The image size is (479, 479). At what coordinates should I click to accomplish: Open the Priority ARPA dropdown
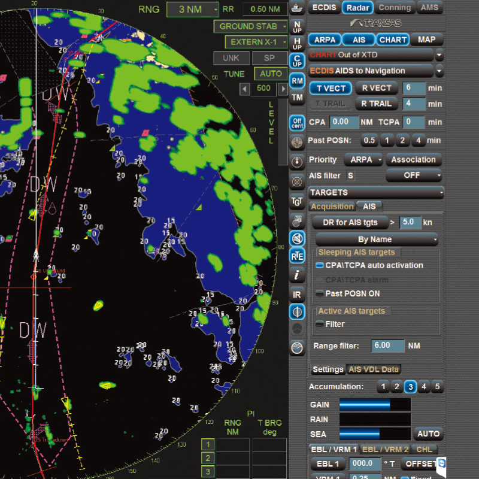tap(364, 160)
